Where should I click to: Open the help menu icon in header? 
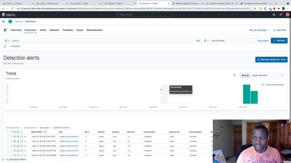274,14
